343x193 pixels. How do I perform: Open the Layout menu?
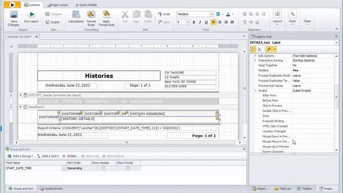[277, 18]
